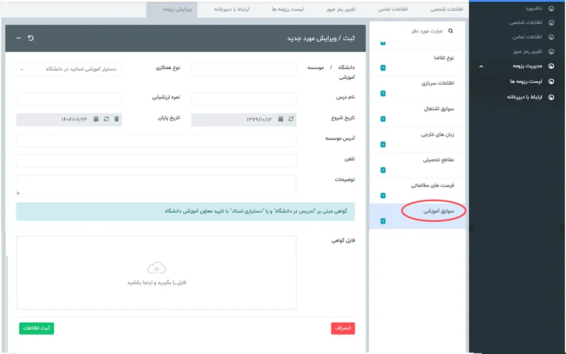Click the نام درس input field

[x=244, y=99]
